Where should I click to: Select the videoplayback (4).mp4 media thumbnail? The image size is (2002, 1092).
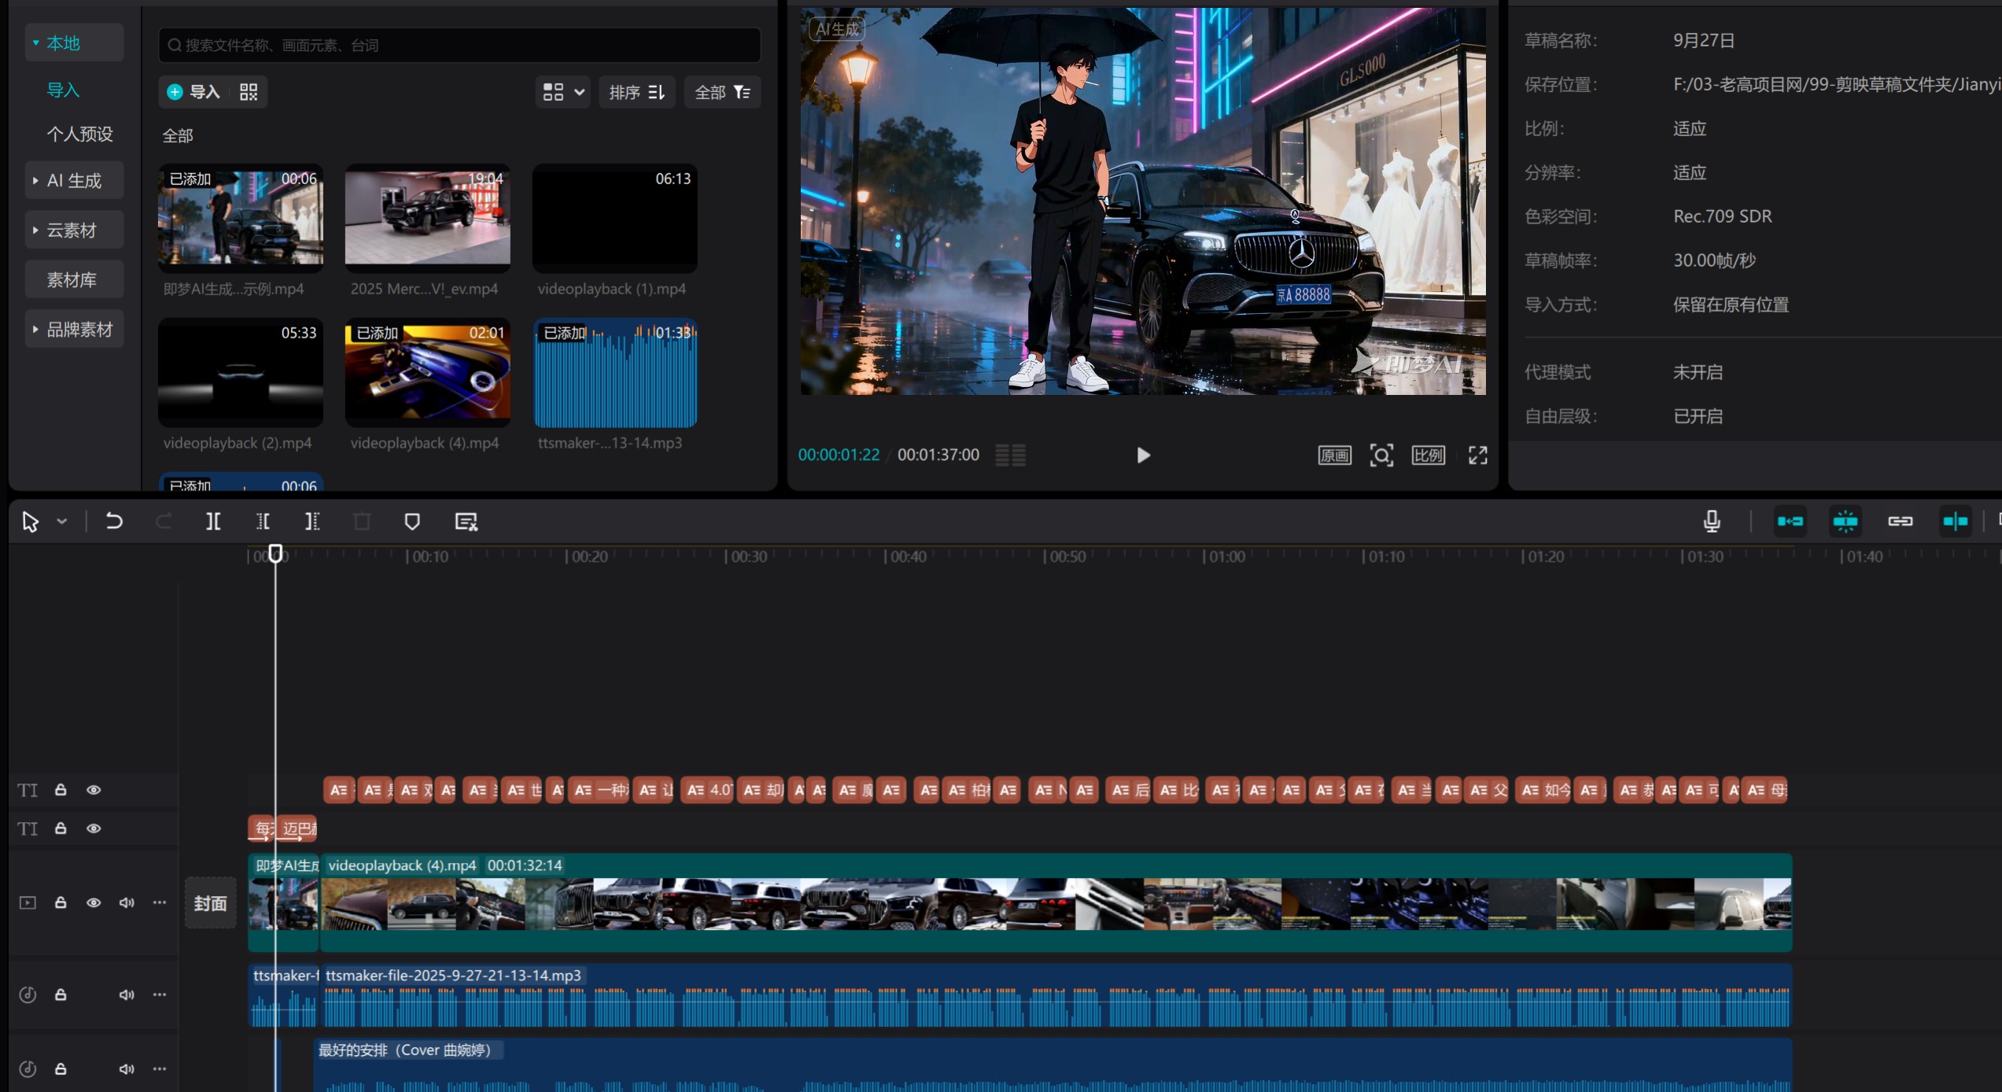click(x=427, y=372)
